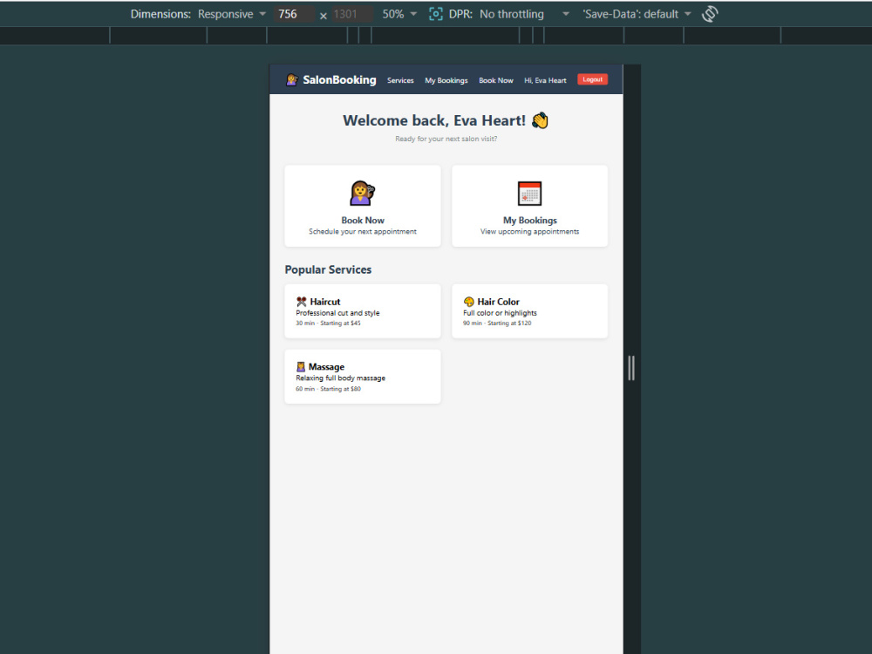The height and width of the screenshot is (654, 872).
Task: Open the 50% zoom level dropdown
Action: pos(399,14)
